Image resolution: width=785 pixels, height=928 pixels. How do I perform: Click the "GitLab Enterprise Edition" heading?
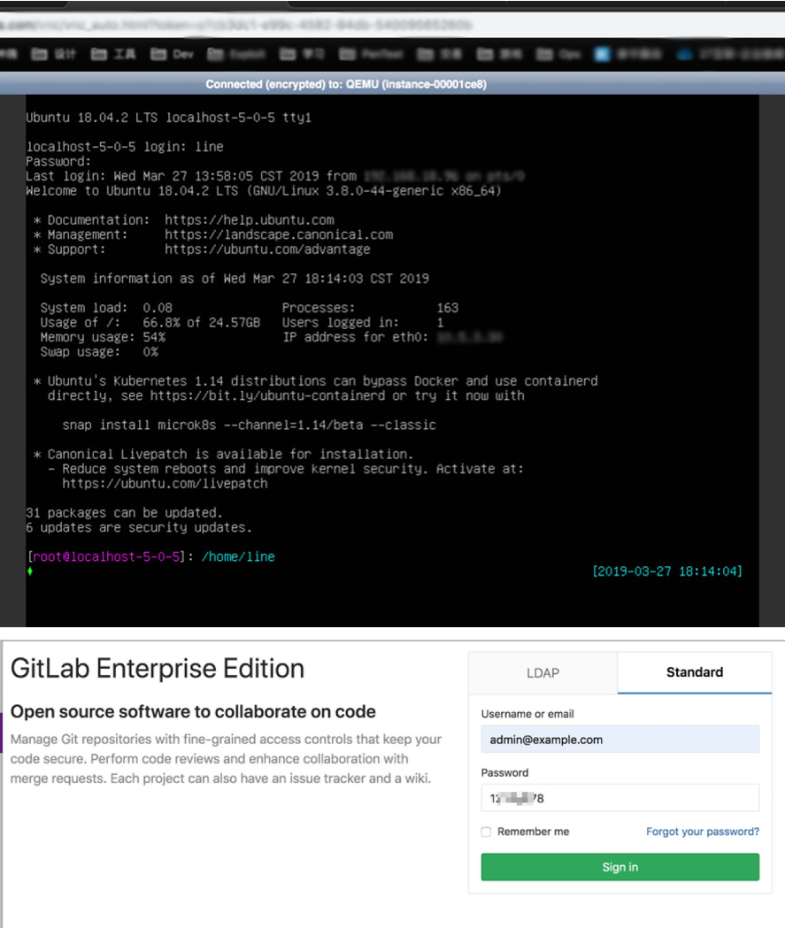click(x=158, y=669)
